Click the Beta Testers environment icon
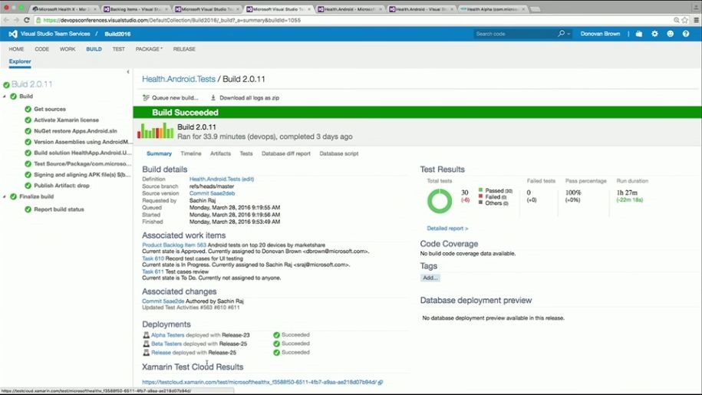 tap(146, 344)
